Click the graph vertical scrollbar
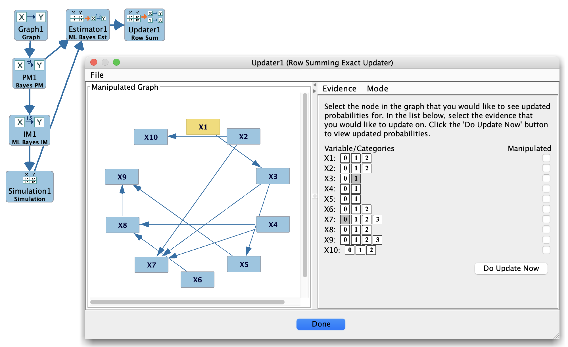The width and height of the screenshot is (568, 347). pyautogui.click(x=305, y=185)
